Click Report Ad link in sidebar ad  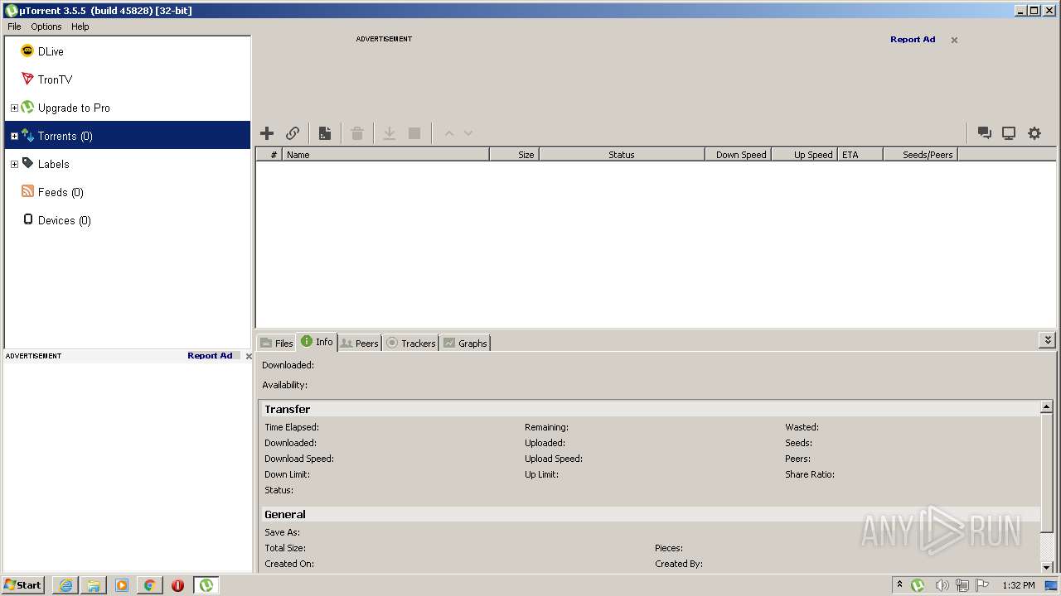(x=210, y=356)
